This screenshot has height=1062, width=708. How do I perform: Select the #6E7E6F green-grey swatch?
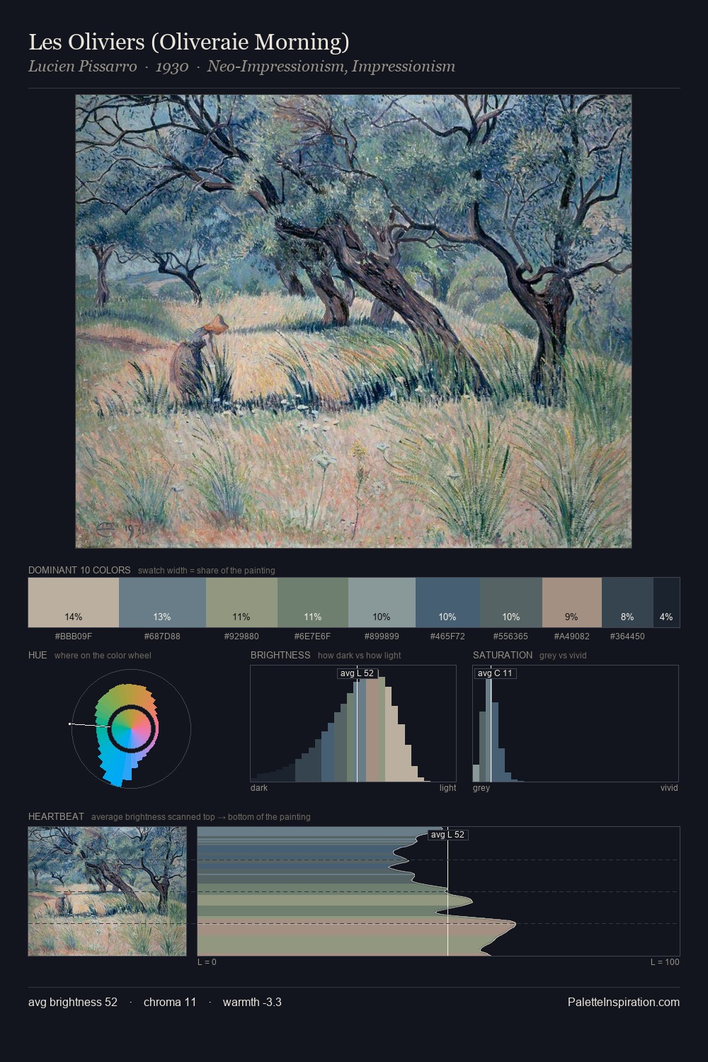click(x=313, y=603)
